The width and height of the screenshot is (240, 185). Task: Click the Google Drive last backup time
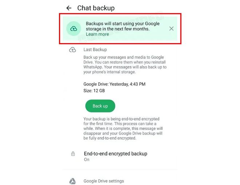click(114, 84)
